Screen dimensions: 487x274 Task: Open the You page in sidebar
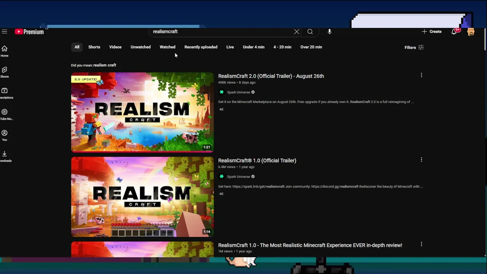point(5,135)
